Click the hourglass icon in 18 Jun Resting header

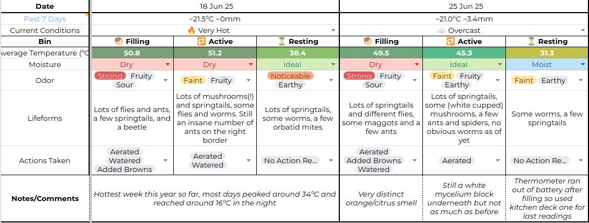[282, 41]
